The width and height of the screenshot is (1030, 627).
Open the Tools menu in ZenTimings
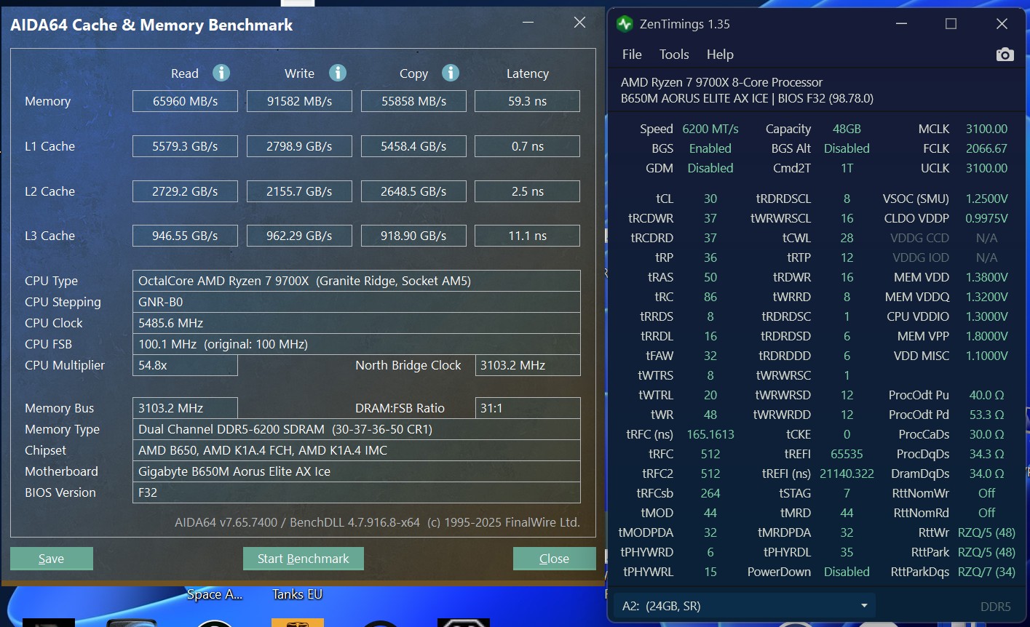tap(674, 55)
